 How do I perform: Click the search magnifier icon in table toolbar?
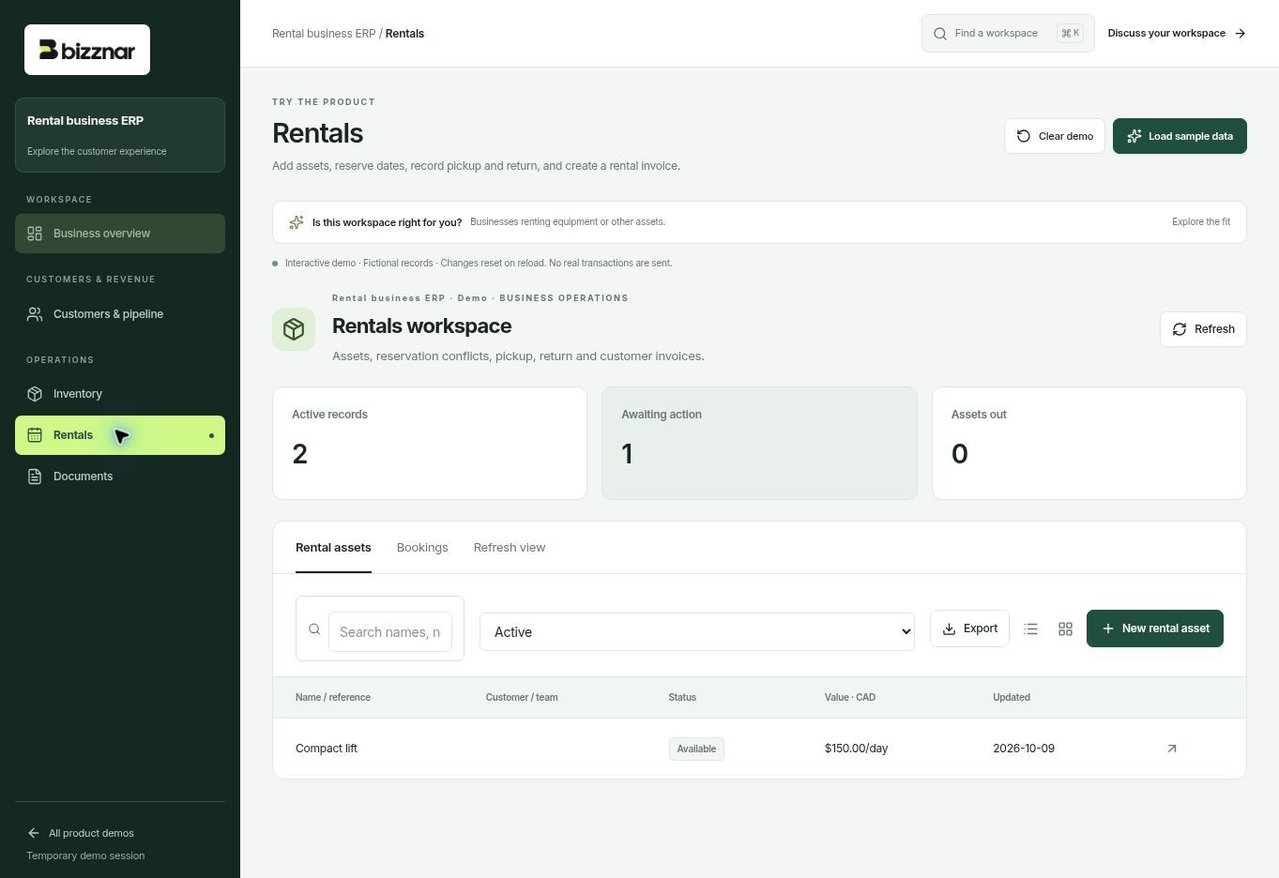click(x=314, y=629)
